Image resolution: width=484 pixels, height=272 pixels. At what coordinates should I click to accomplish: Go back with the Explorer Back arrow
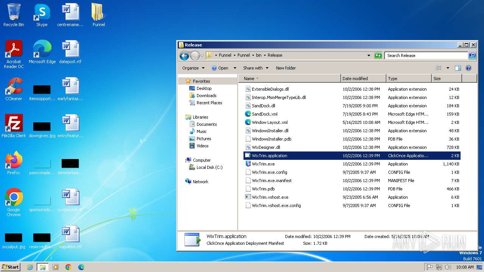[184, 56]
